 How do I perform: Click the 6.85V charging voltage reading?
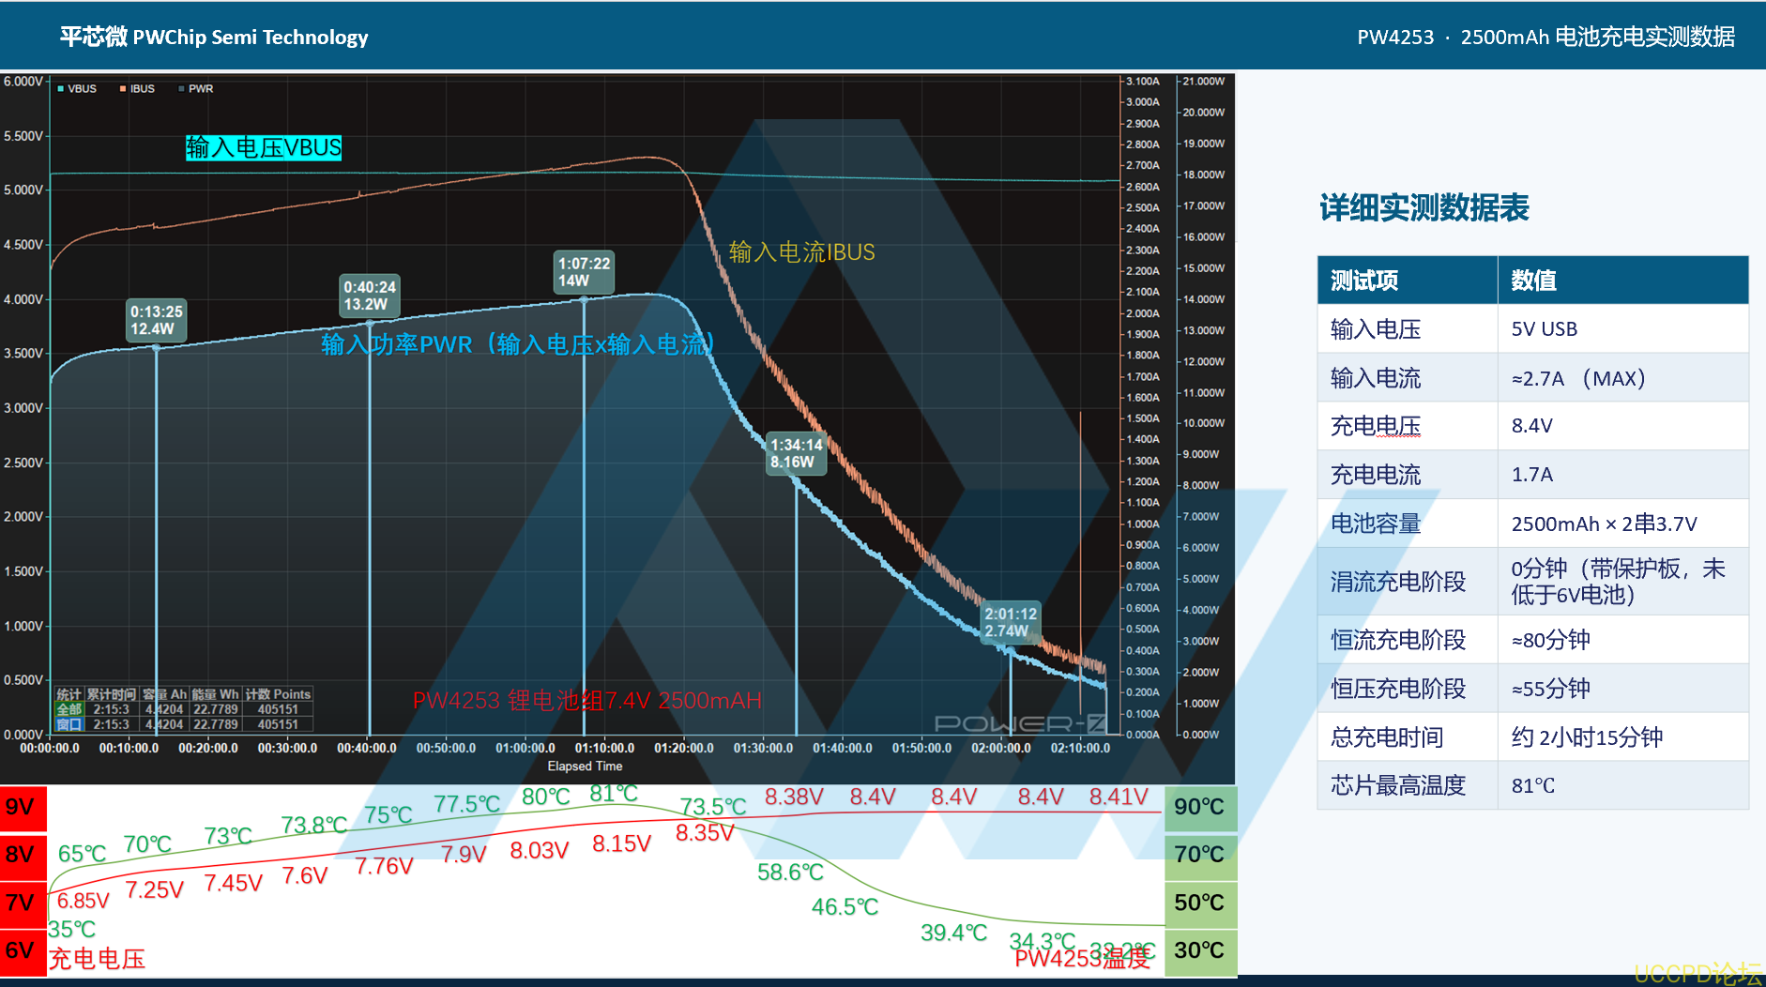pos(84,901)
